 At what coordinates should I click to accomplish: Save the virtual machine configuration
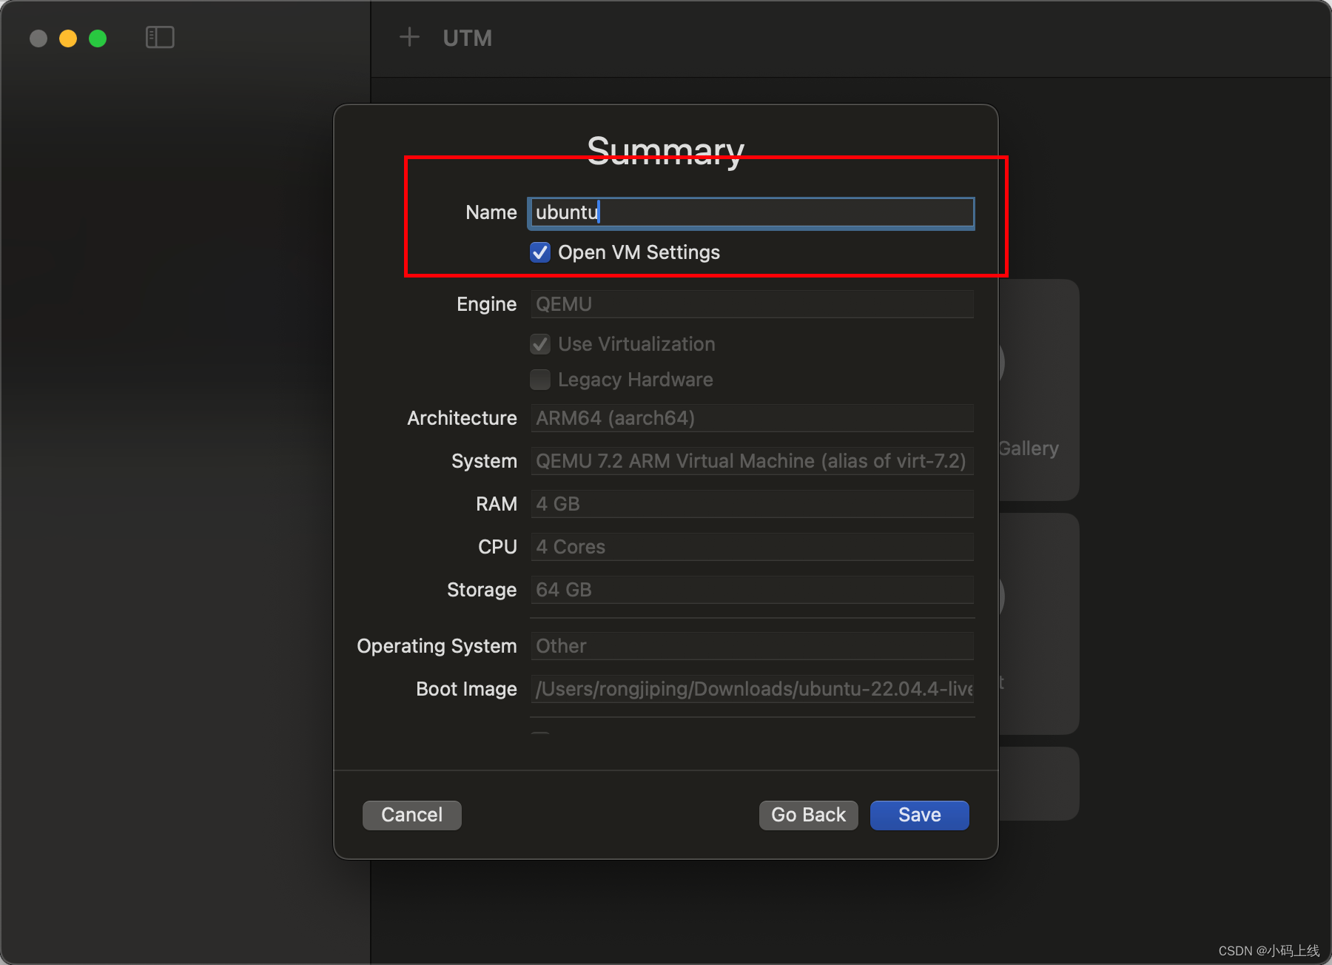[x=920, y=815]
